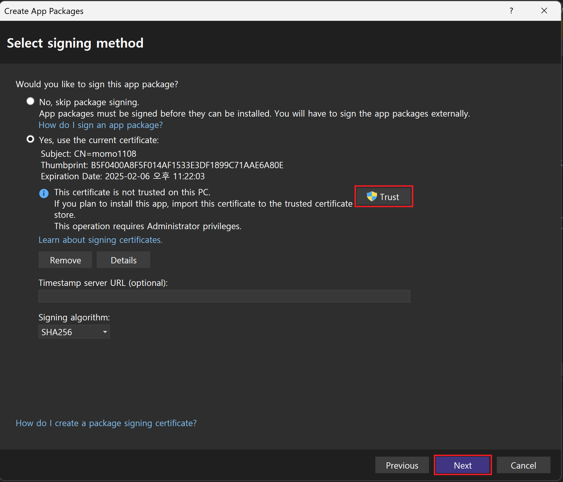Click the 'Select signing method' heading
This screenshot has width=563, height=482.
pos(75,43)
